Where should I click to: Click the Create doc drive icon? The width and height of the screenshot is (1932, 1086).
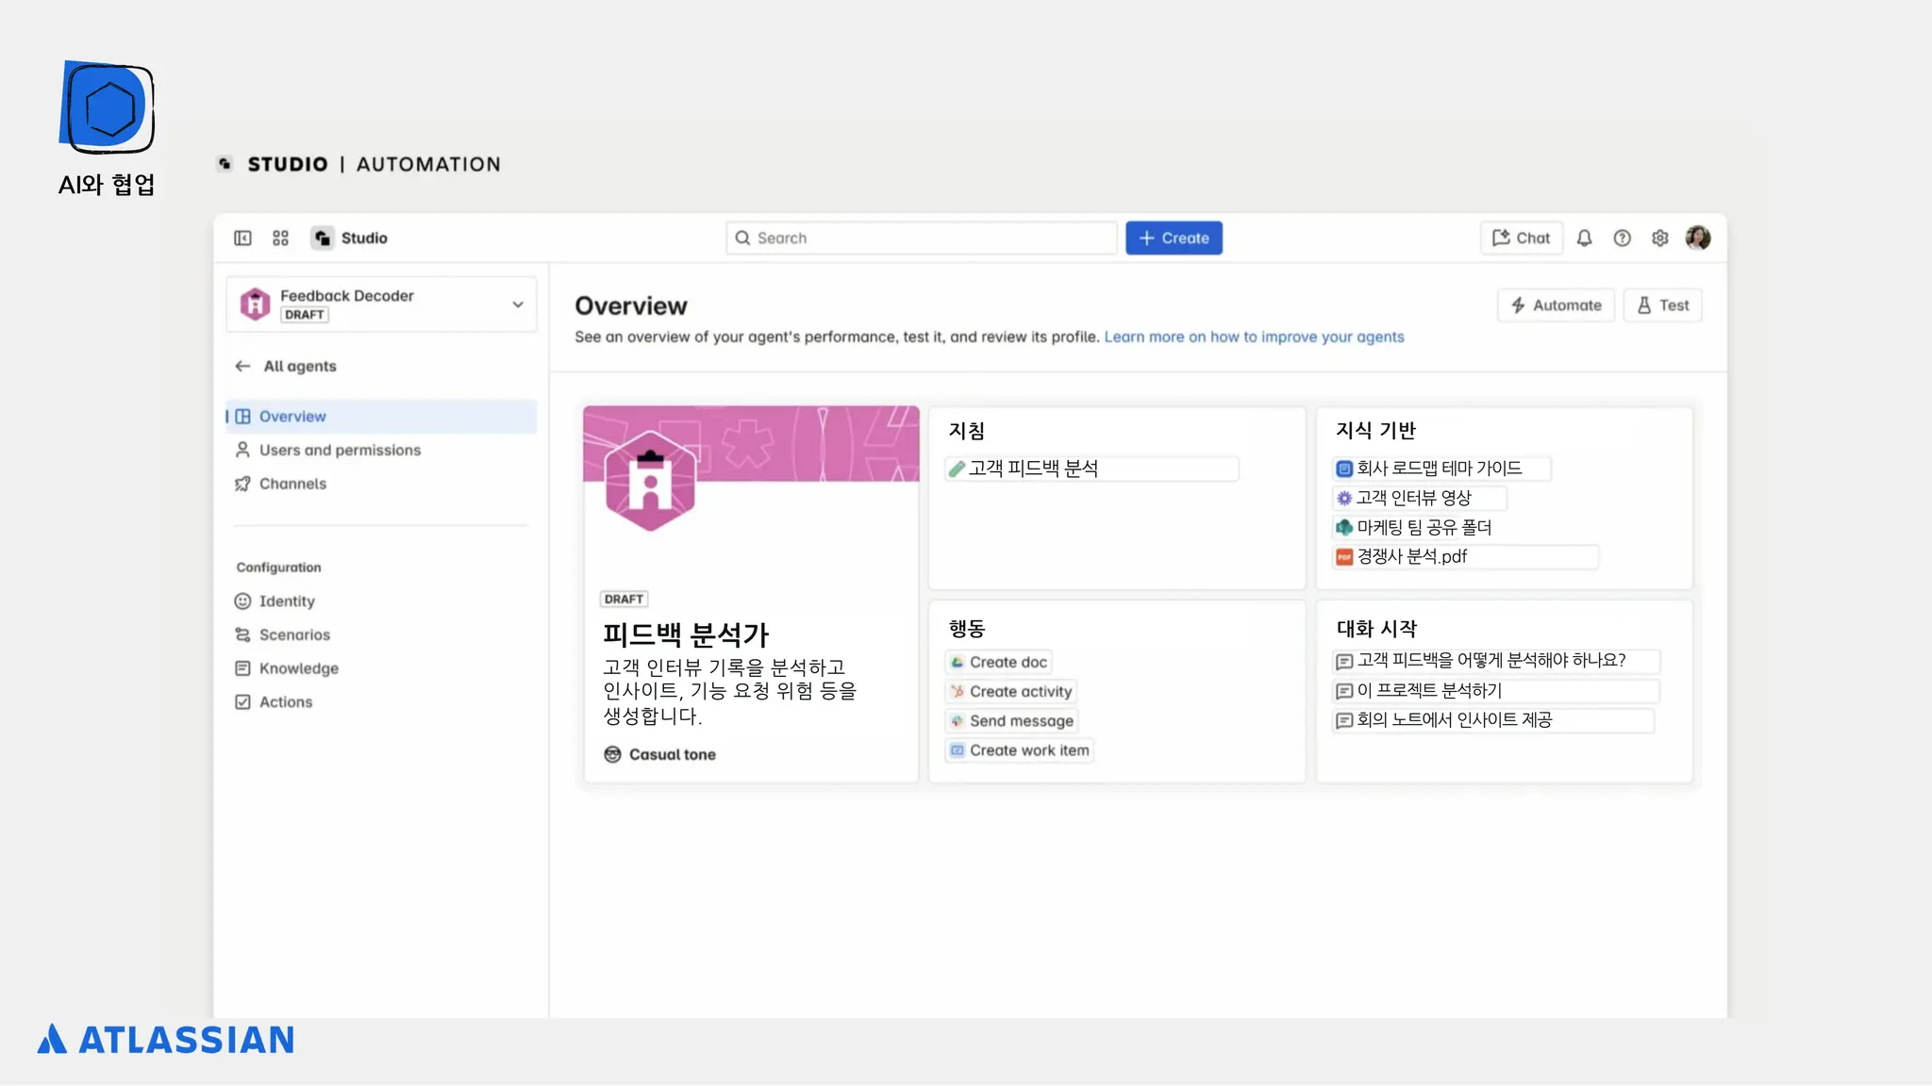pyautogui.click(x=958, y=663)
